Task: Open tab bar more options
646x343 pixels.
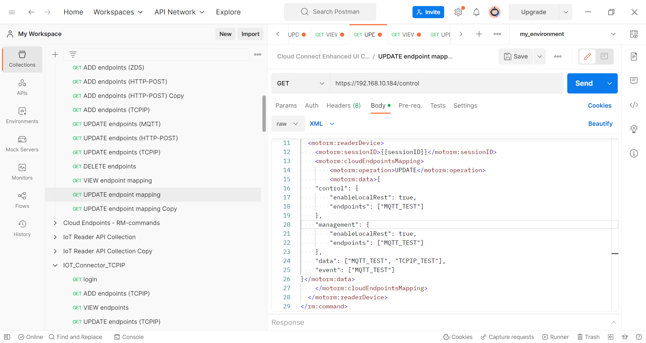Action: pyautogui.click(x=497, y=34)
